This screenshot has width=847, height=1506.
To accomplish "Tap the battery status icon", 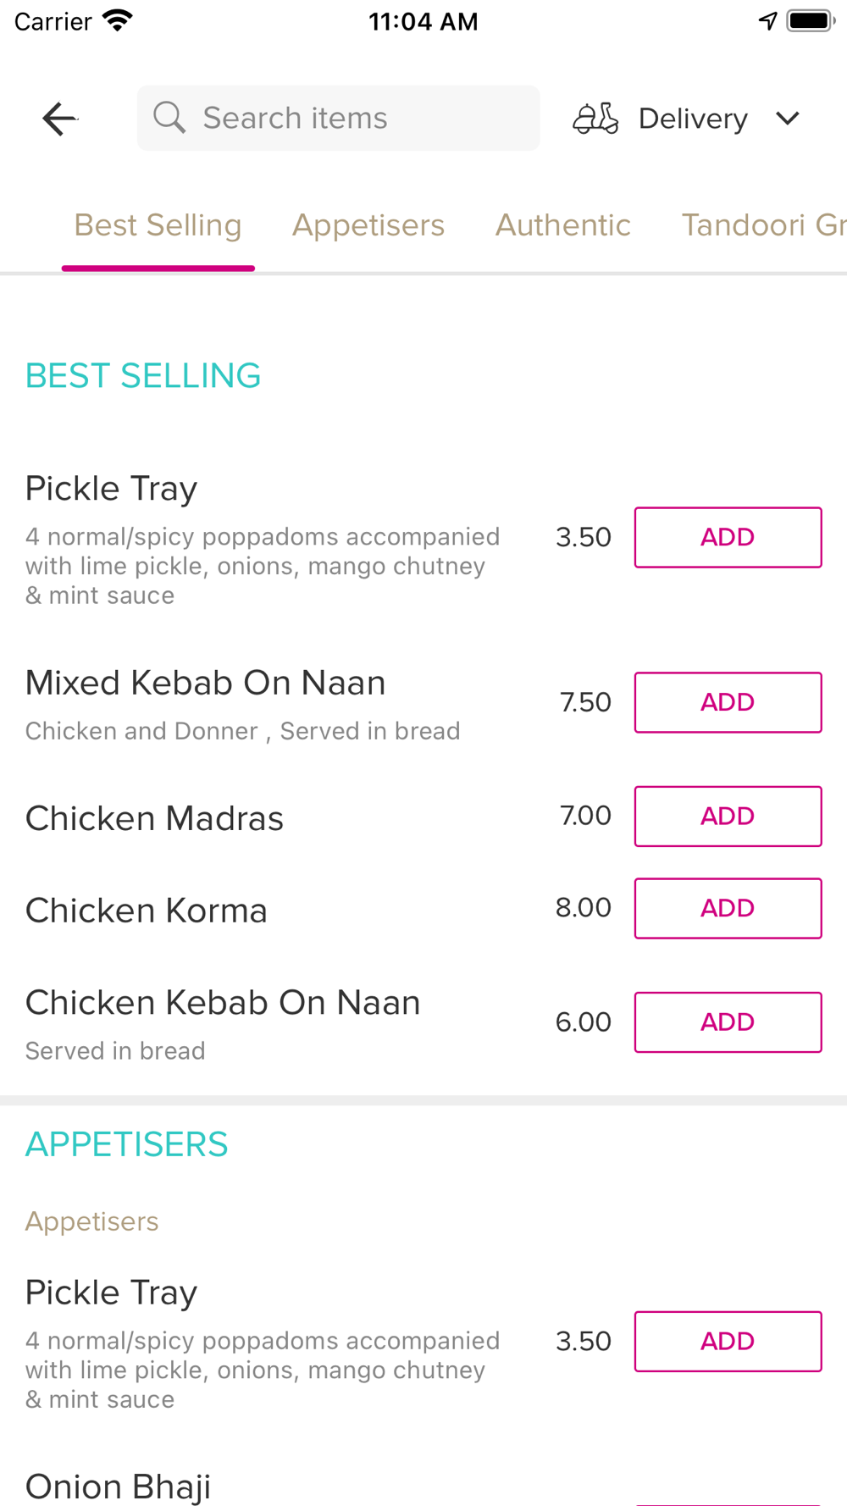I will pyautogui.click(x=811, y=20).
